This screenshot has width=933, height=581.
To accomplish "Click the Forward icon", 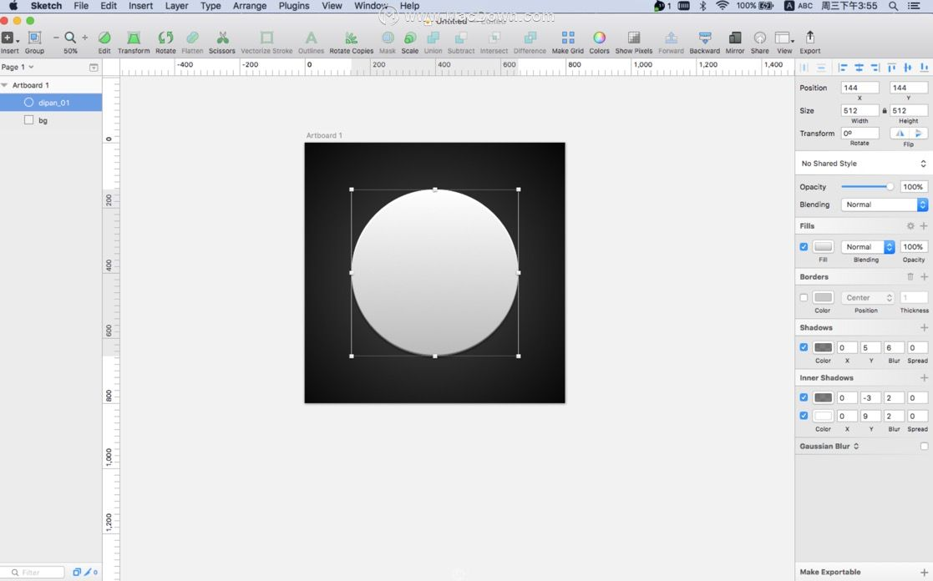I will pos(671,38).
